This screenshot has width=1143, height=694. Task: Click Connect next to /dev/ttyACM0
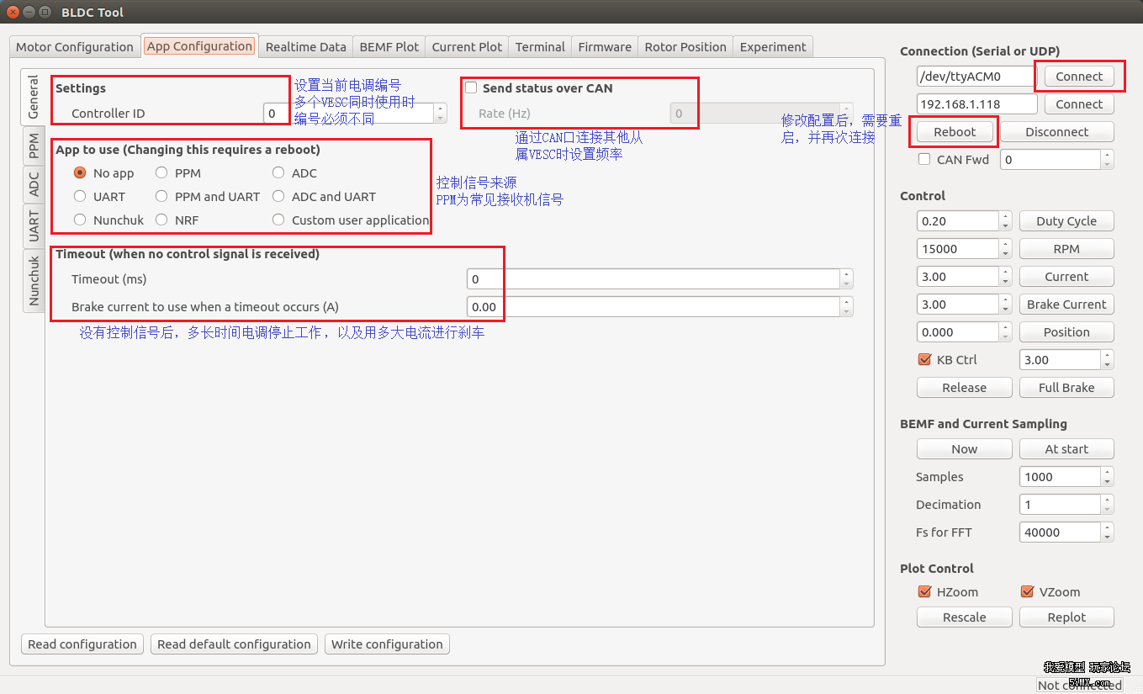tap(1079, 77)
